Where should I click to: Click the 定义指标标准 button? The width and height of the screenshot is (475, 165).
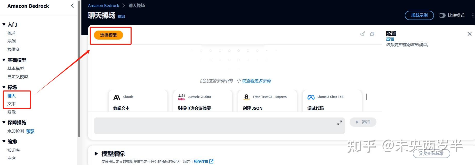(x=431, y=153)
